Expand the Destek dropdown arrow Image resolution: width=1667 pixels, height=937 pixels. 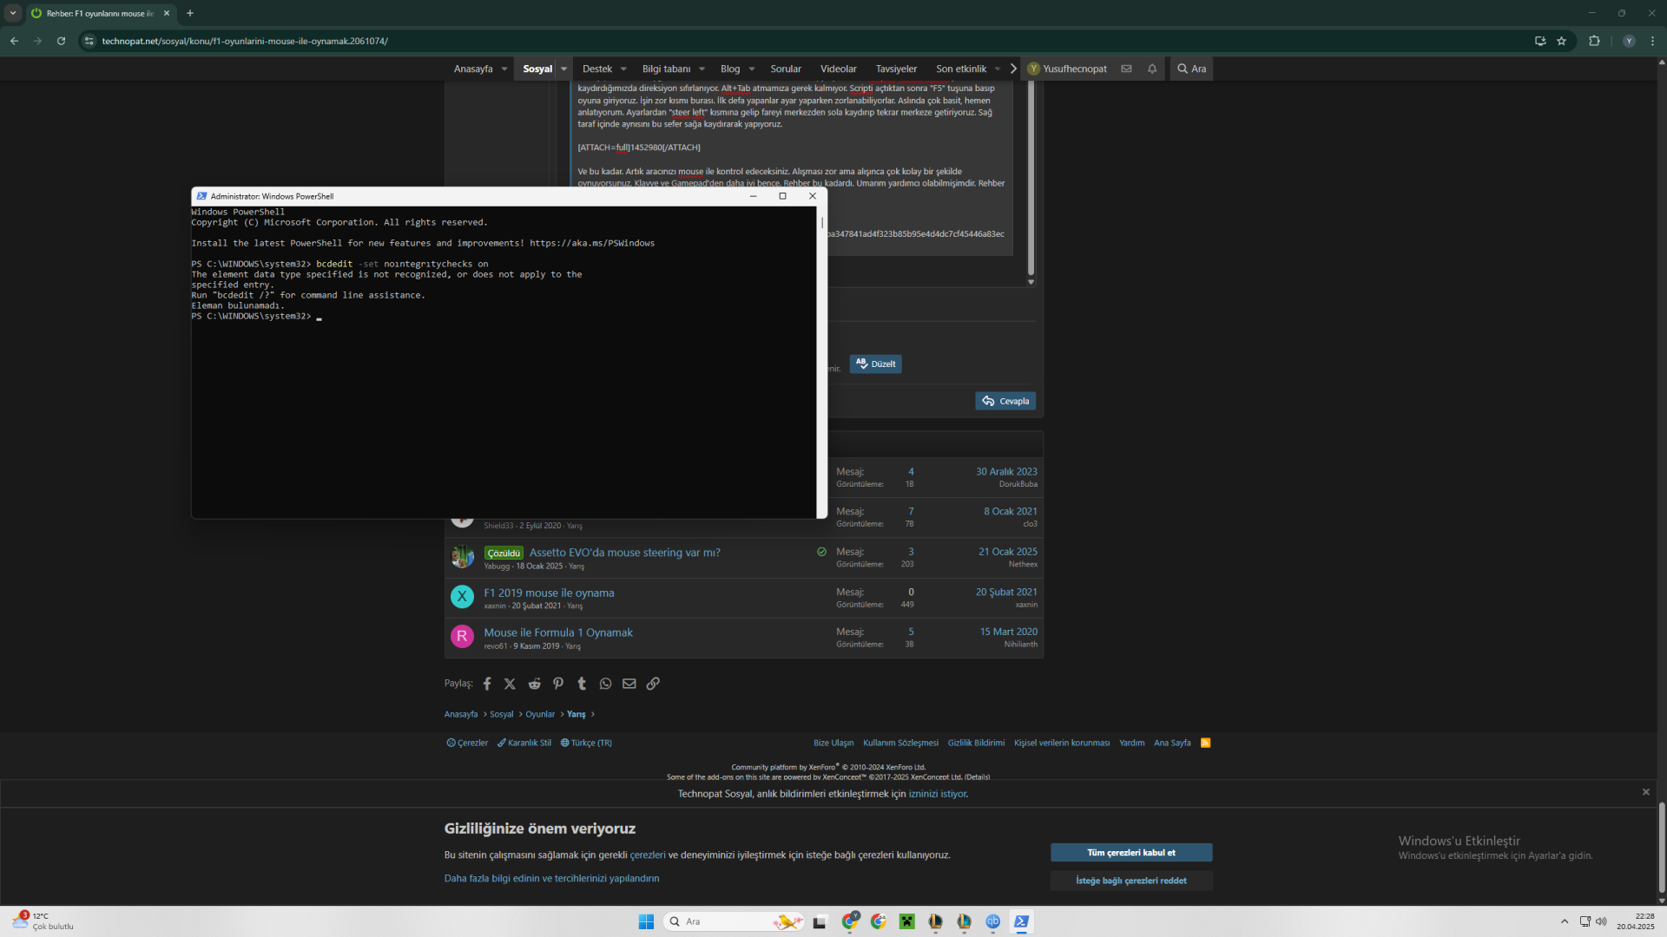point(623,69)
